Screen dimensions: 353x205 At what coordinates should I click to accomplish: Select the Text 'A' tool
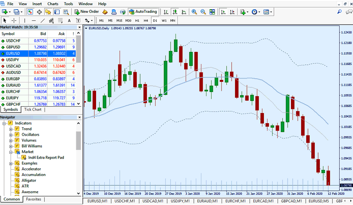click(69, 21)
